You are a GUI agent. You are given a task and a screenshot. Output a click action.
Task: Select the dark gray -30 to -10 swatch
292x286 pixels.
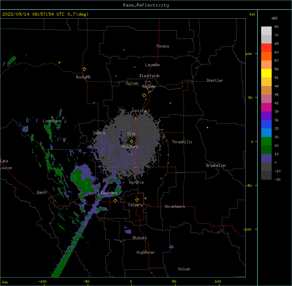tap(266, 175)
